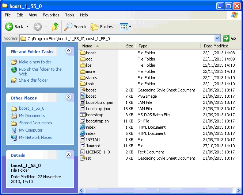Select the libs folder icon
This screenshot has width=243, height=195.
83,65
